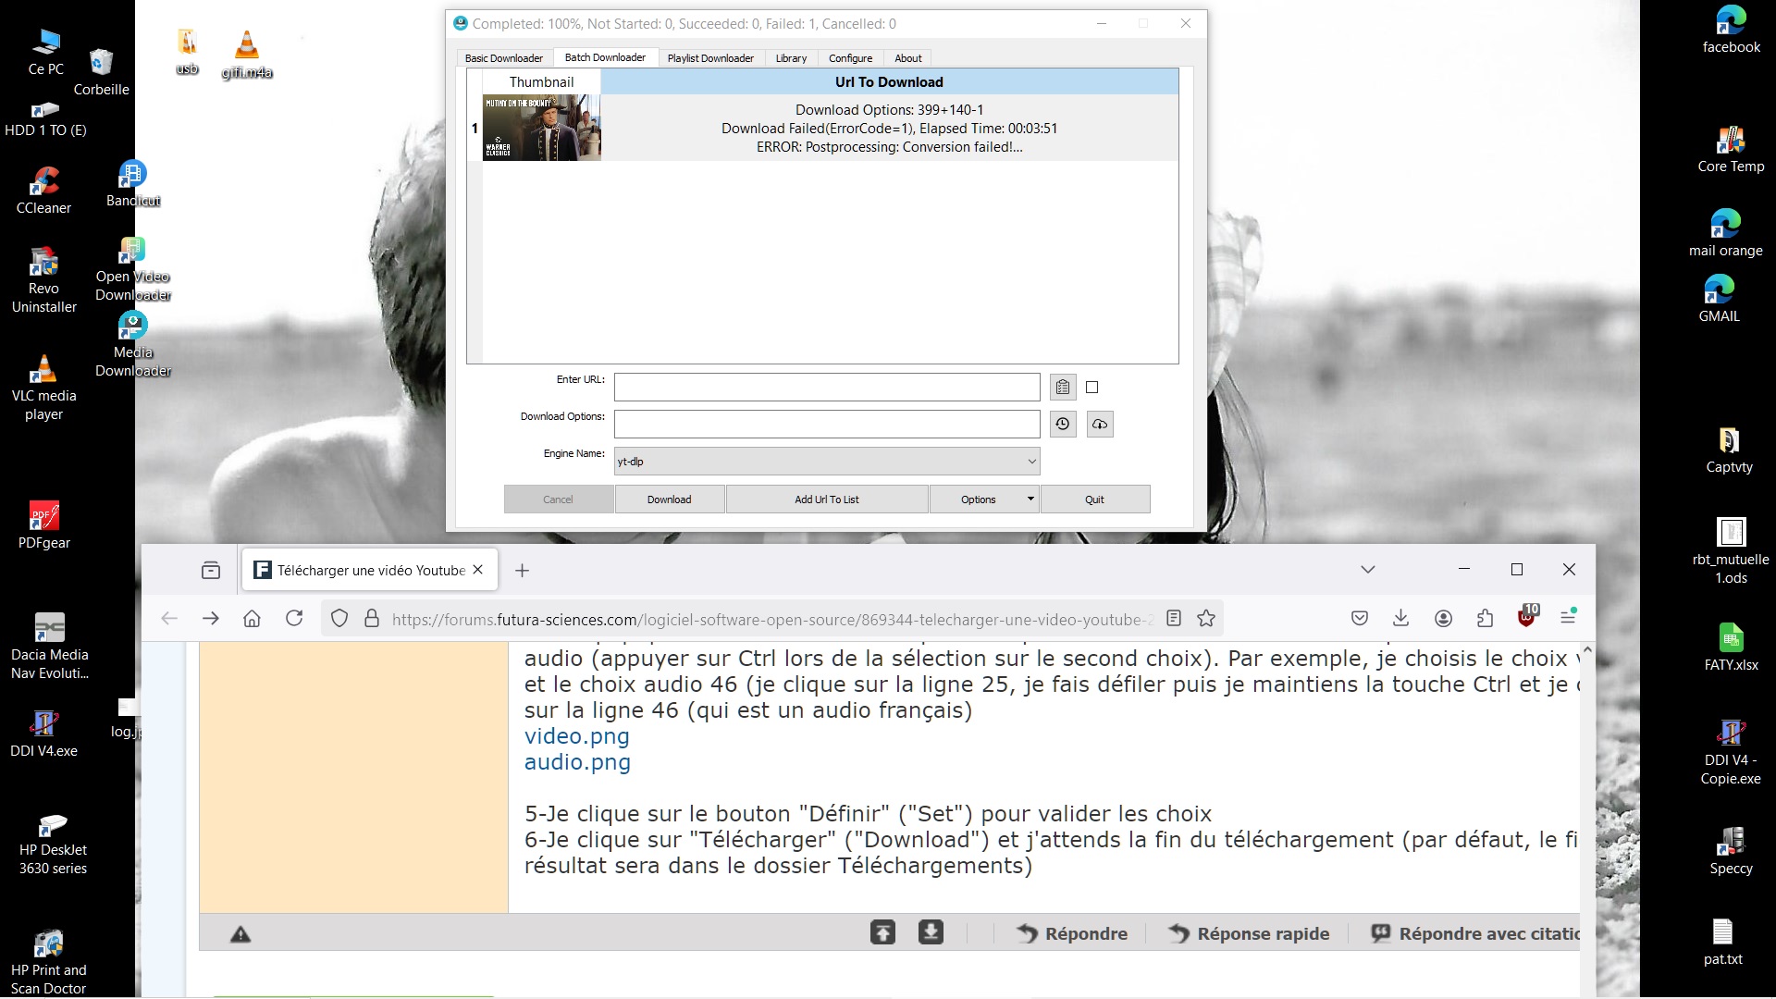Open Firefox downloads panel icon
This screenshot has height=999, width=1776.
1400,619
